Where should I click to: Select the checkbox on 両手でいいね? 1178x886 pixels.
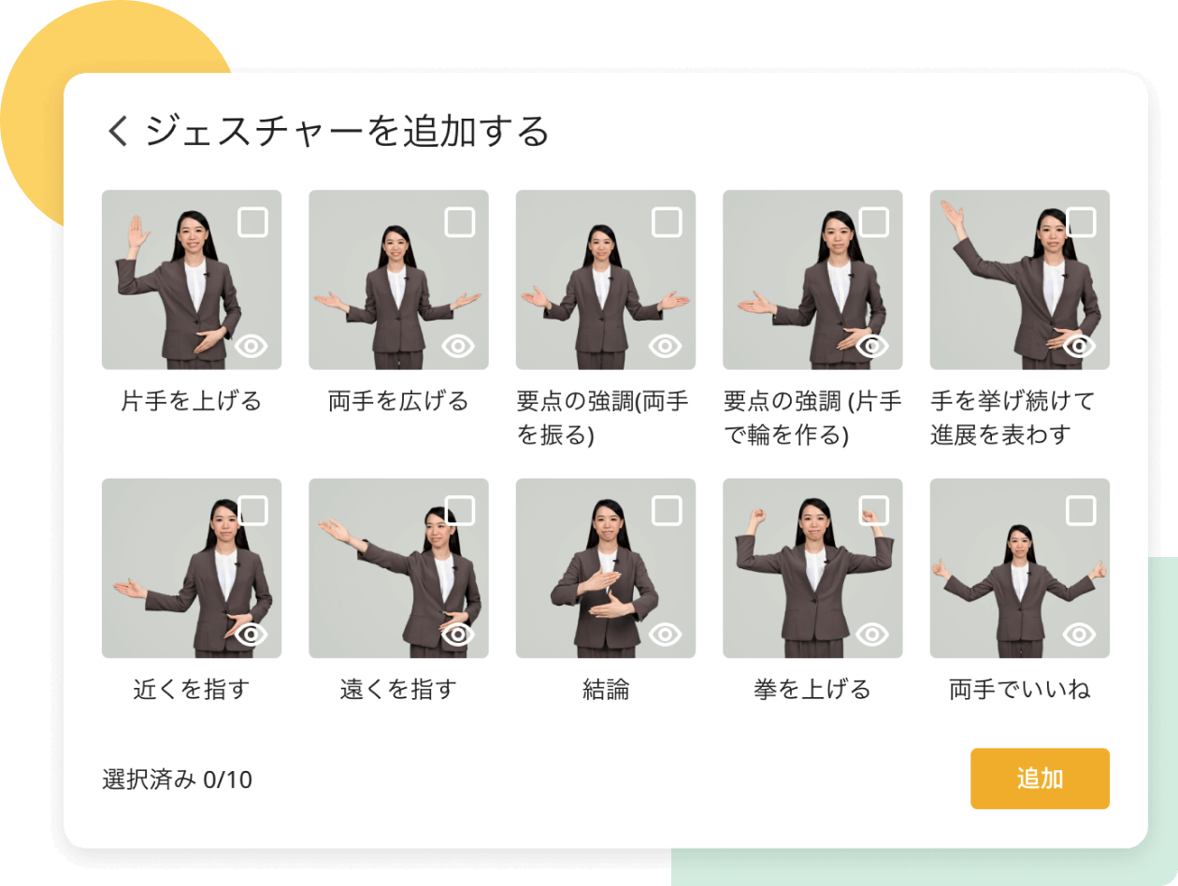pos(1081,510)
